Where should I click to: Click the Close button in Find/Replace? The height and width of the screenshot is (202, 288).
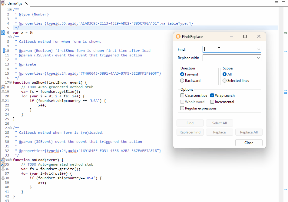(249, 143)
